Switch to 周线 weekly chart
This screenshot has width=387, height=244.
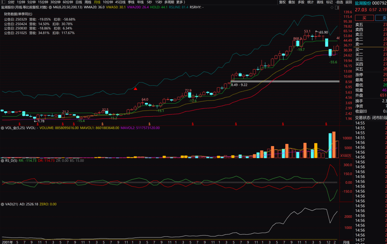tap(88, 2)
